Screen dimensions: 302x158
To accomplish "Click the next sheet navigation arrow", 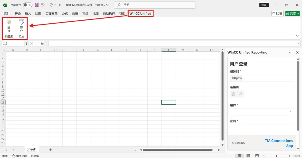I will tap(13, 150).
